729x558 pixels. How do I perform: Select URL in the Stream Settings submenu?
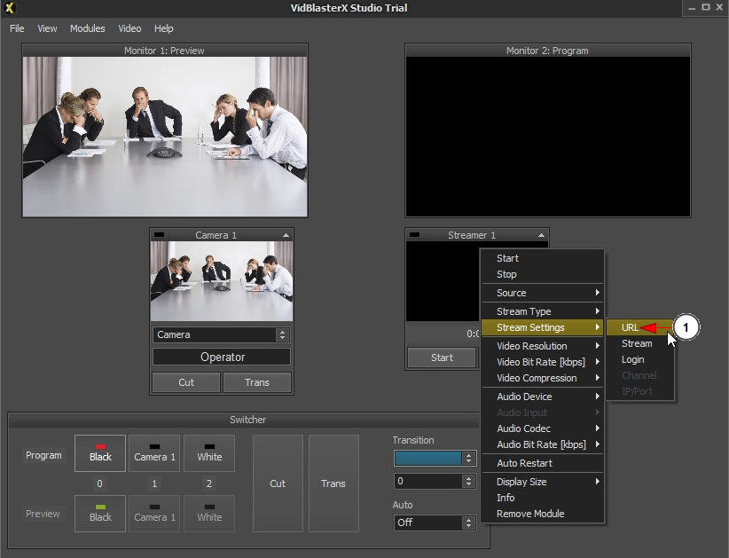639,327
